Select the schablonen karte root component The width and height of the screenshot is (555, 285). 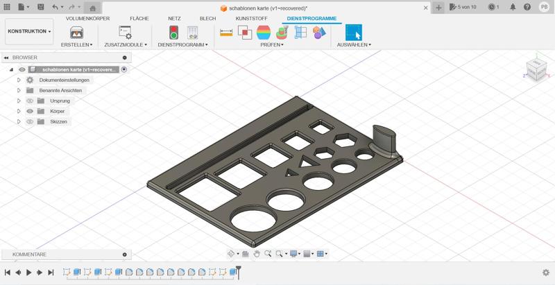[78, 69]
